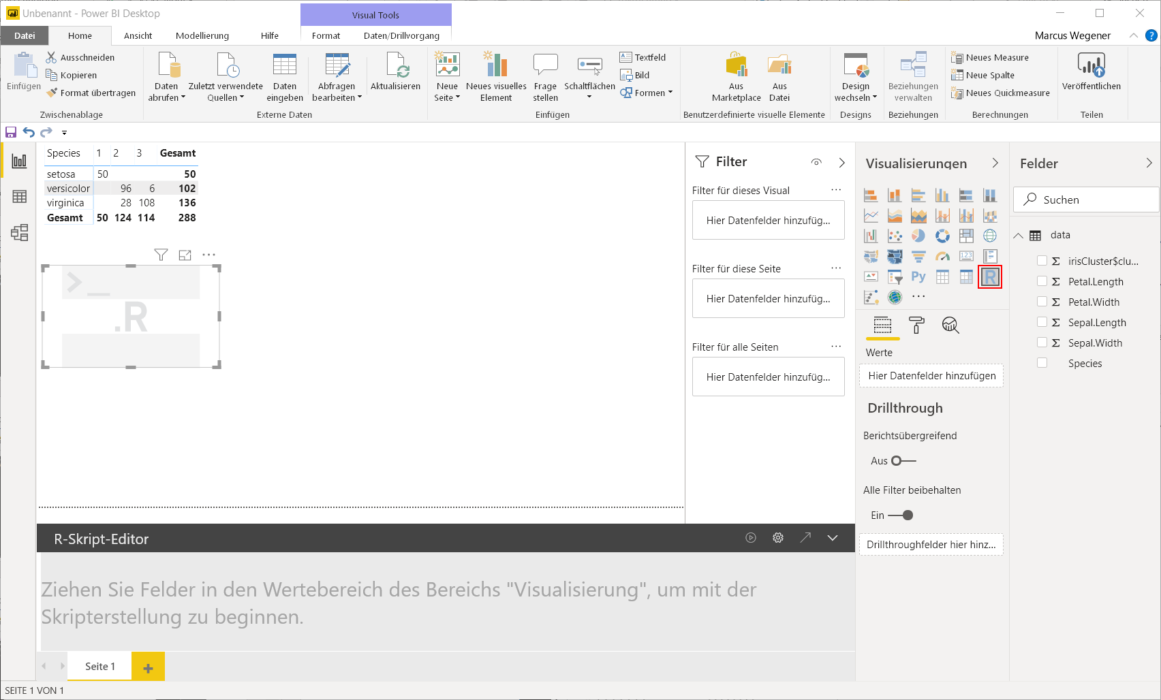Open the Analytics magnifier pane
1161x700 pixels.
[950, 325]
